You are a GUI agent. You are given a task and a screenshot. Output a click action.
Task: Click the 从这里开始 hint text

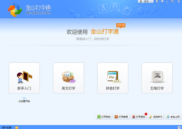tap(24, 101)
